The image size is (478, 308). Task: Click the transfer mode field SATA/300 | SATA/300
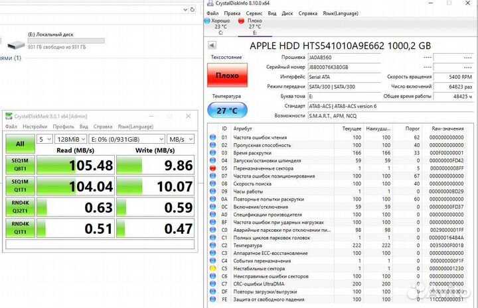pos(344,87)
